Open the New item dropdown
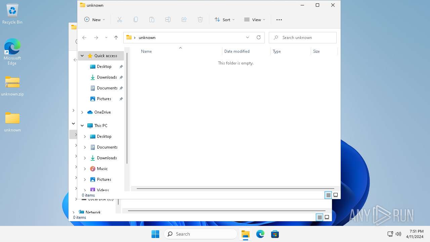Viewport: 430px width, 242px height. point(94,19)
